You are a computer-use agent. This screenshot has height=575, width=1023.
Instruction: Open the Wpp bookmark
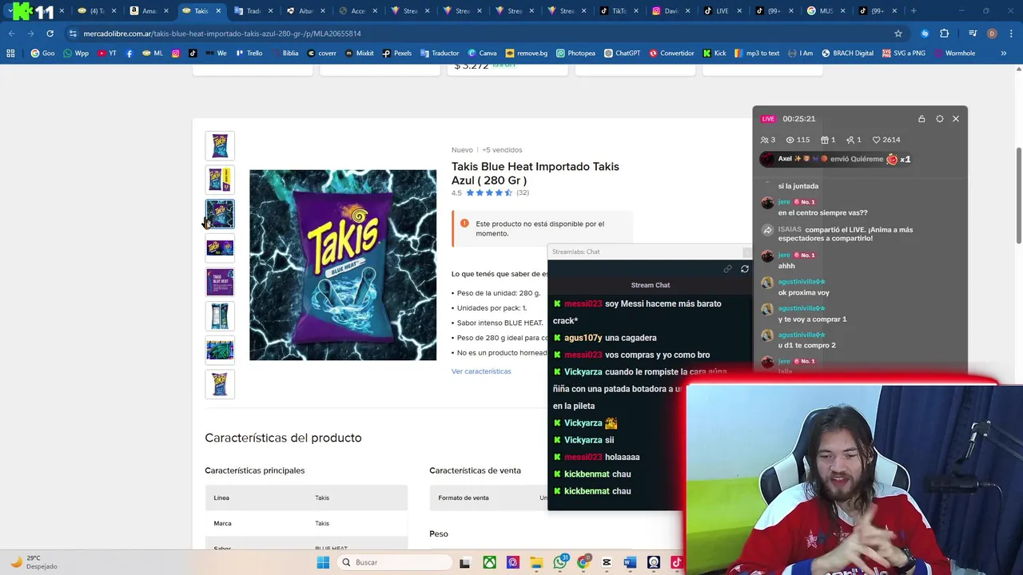click(76, 54)
